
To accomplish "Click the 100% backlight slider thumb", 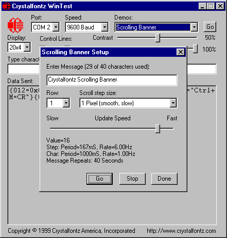I will click(195, 49).
